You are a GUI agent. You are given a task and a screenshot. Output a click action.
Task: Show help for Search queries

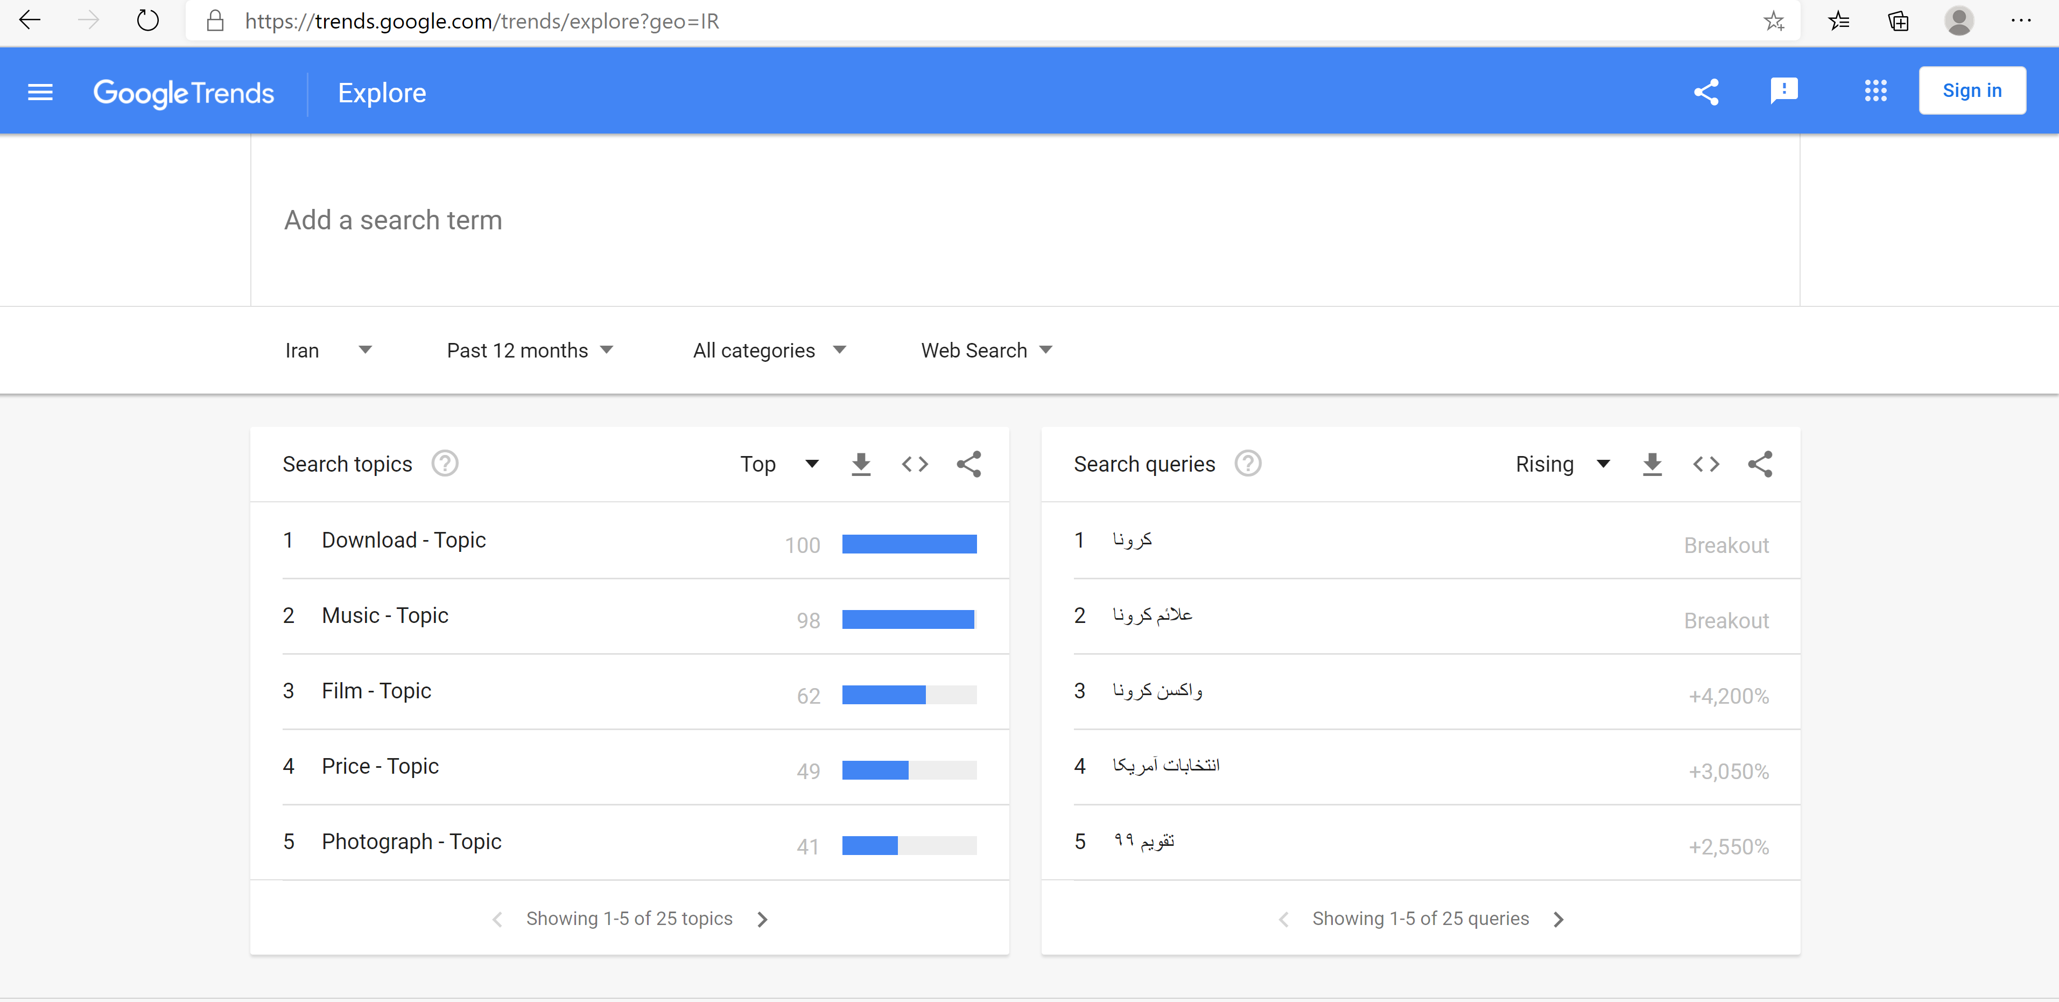pyautogui.click(x=1247, y=464)
